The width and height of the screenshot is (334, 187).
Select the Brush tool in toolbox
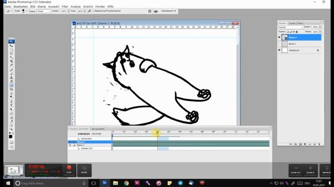tap(11, 74)
